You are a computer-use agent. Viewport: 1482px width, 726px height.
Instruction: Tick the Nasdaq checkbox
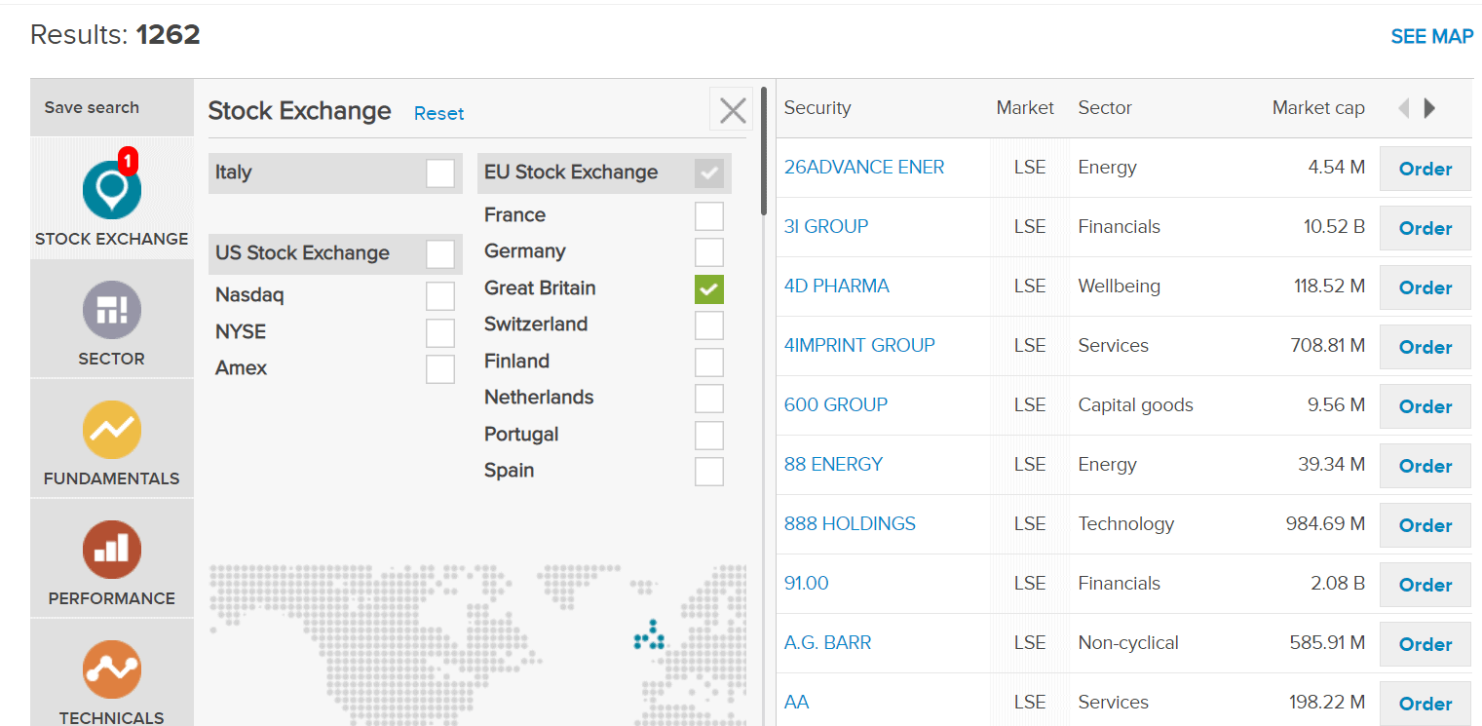tap(440, 296)
